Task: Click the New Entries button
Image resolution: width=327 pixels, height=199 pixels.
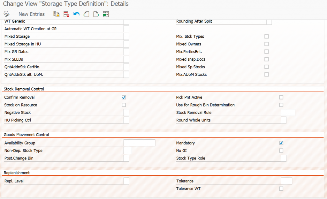Action: [32, 14]
